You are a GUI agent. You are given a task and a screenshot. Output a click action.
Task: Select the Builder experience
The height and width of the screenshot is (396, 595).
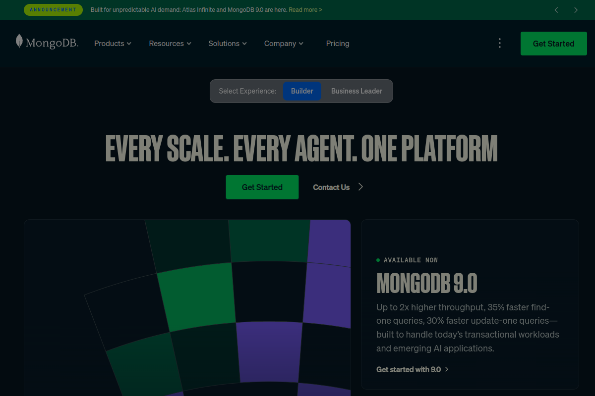click(302, 91)
